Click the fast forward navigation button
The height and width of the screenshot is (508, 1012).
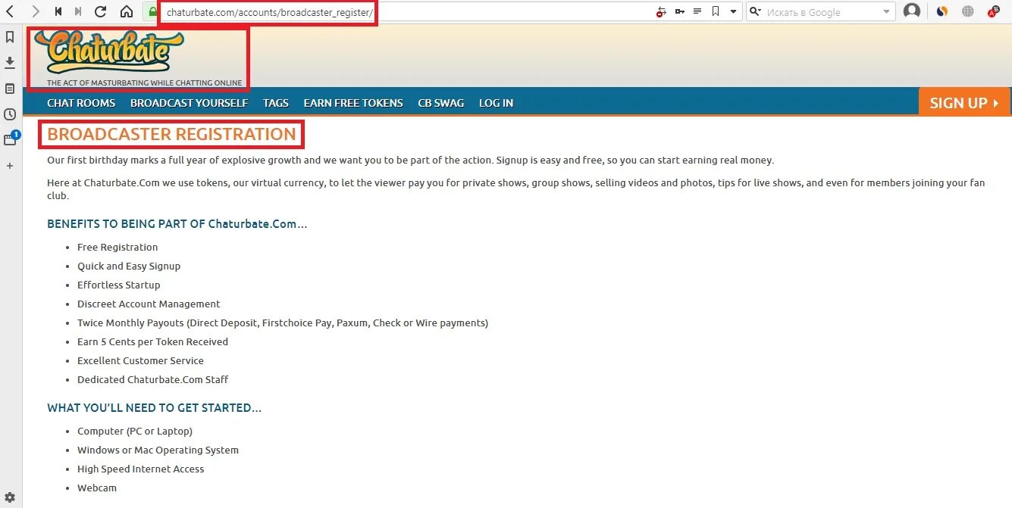[x=78, y=11]
